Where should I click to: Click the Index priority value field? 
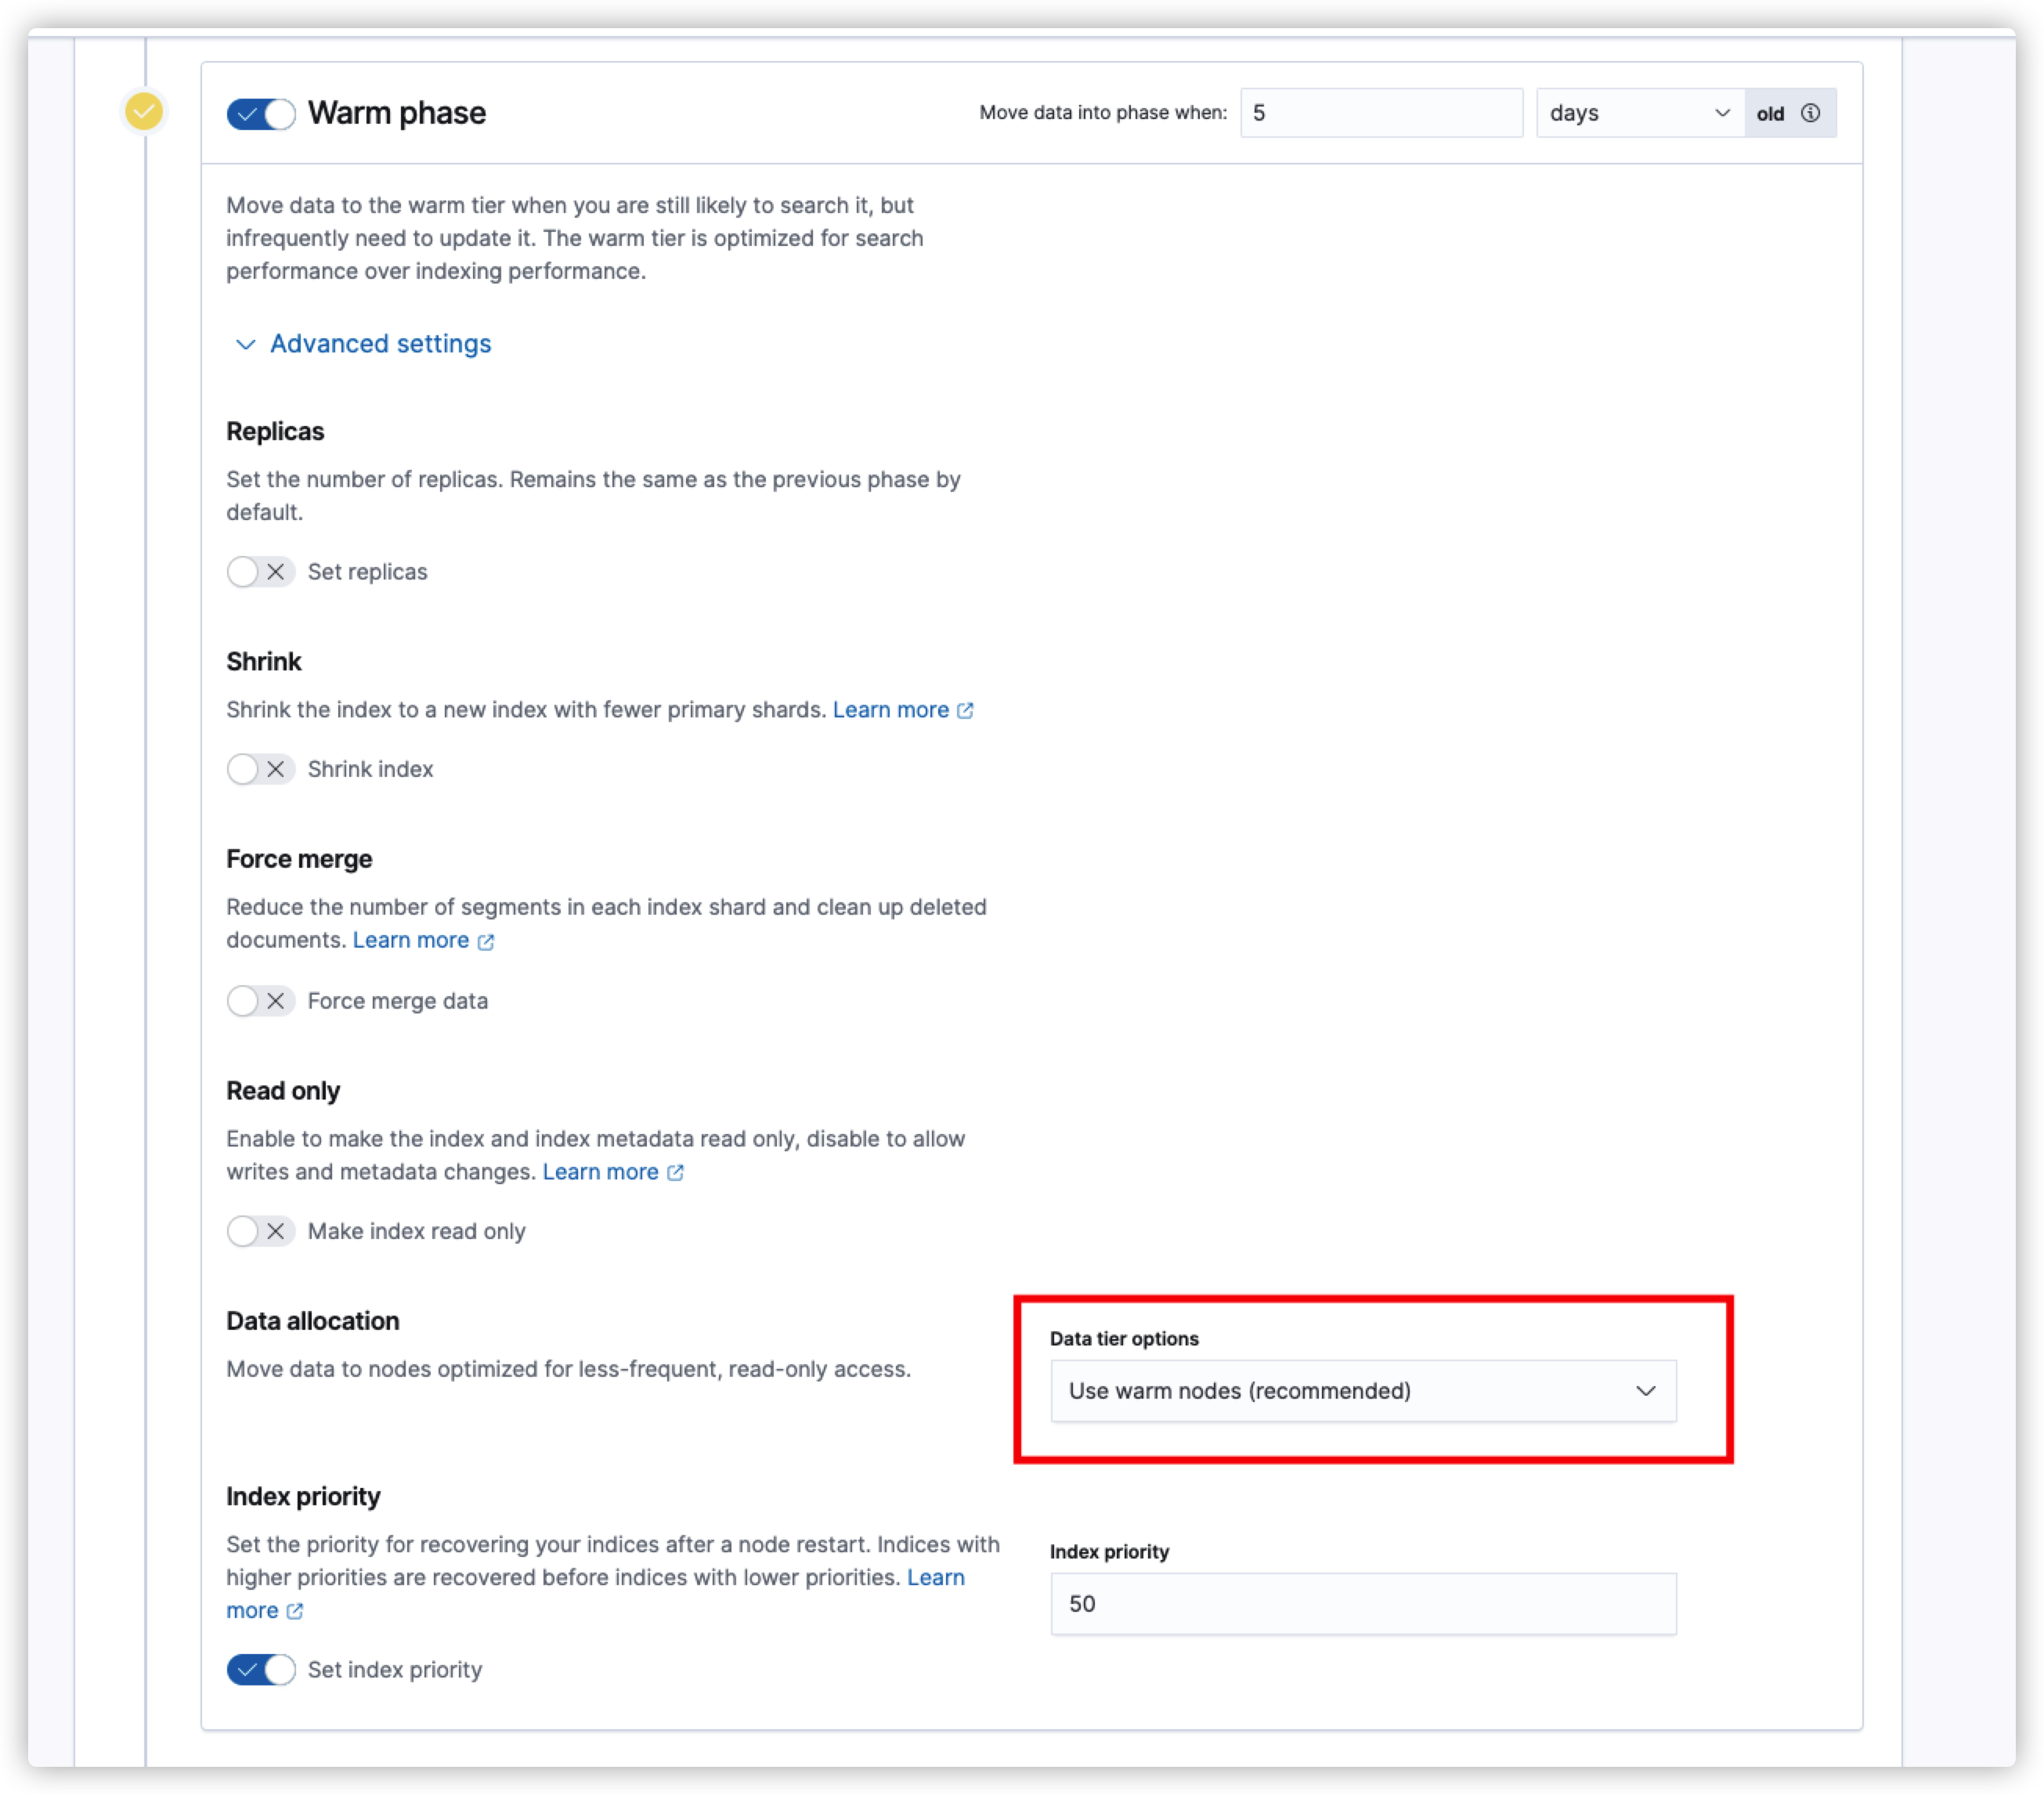(1362, 1604)
